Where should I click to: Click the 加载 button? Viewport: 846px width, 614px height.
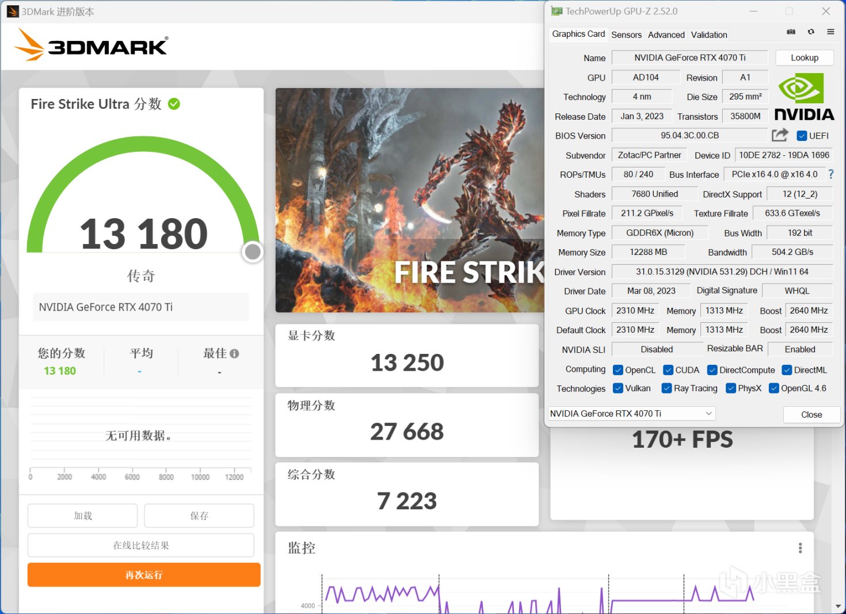[83, 516]
